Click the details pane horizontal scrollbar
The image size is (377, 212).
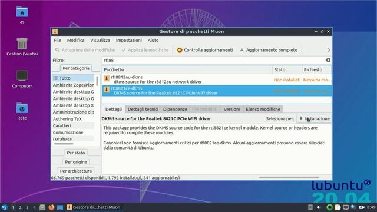(289, 178)
